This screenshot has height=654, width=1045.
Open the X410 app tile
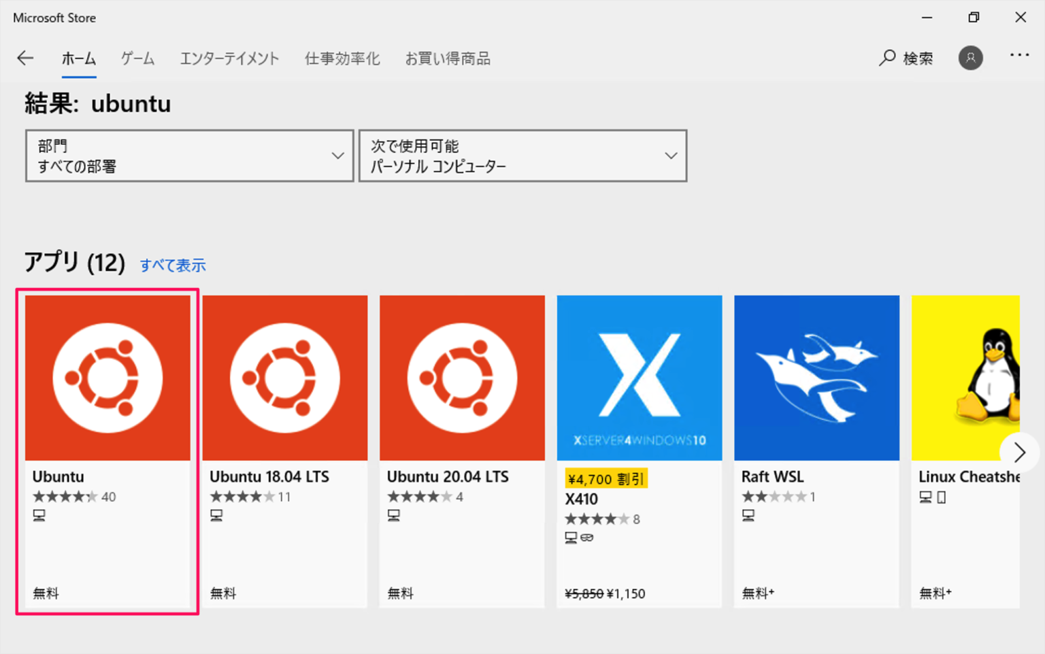click(x=639, y=377)
